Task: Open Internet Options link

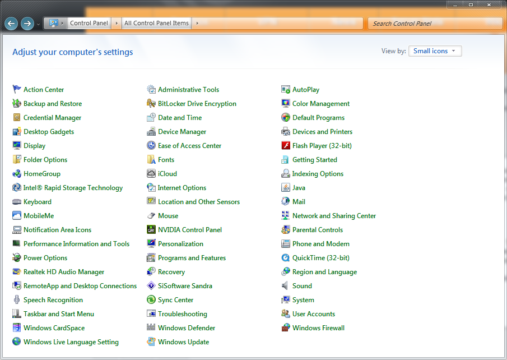Action: coord(182,187)
